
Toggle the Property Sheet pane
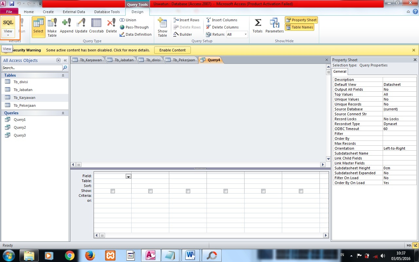coord(301,20)
